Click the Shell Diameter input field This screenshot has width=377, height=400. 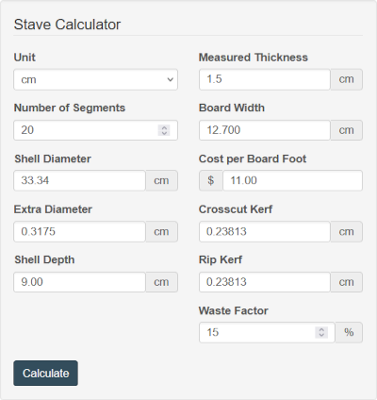click(x=79, y=180)
